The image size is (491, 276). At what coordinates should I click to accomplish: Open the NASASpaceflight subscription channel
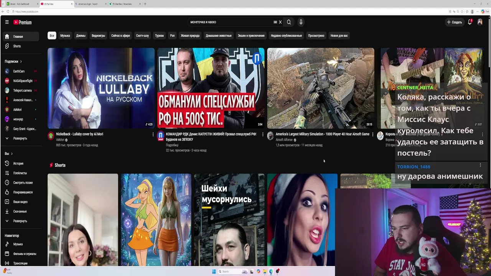coord(21,81)
